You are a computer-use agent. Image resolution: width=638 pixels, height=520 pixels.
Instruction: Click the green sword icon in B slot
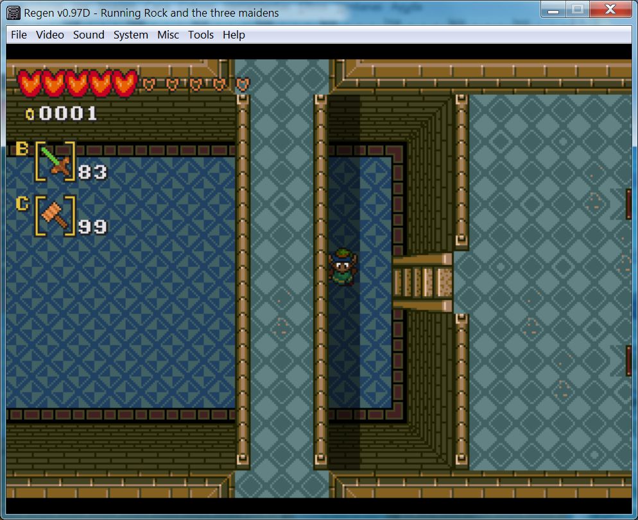pyautogui.click(x=55, y=161)
